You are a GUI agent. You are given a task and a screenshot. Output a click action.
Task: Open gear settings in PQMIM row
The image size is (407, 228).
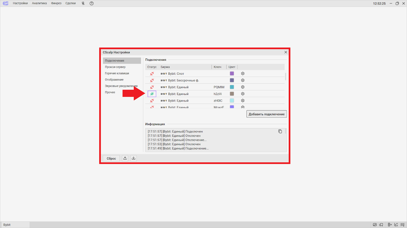243,87
